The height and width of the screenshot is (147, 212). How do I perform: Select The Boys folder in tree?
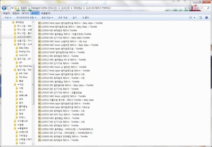coord(23,77)
